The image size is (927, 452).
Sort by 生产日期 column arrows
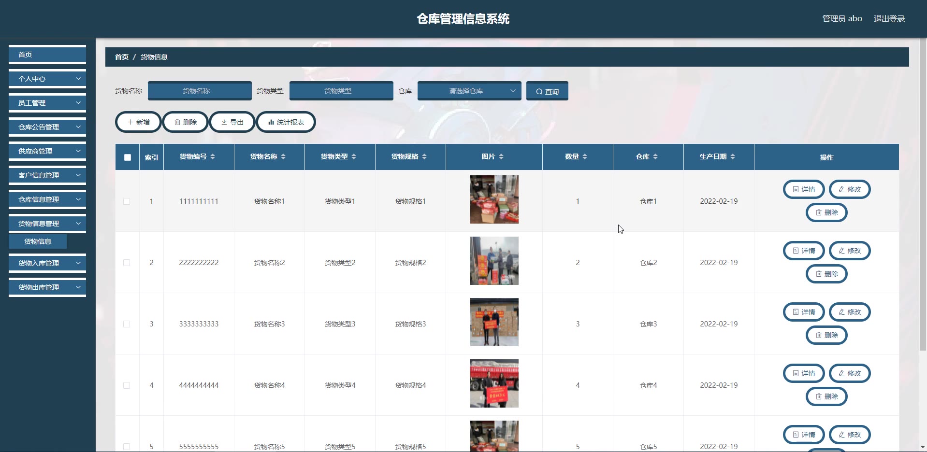coord(733,156)
